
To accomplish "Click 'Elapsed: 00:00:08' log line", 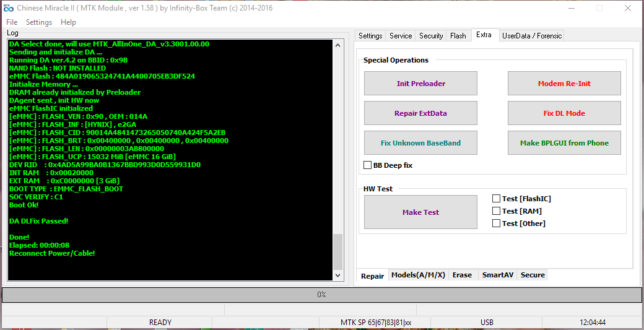I will [x=39, y=245].
